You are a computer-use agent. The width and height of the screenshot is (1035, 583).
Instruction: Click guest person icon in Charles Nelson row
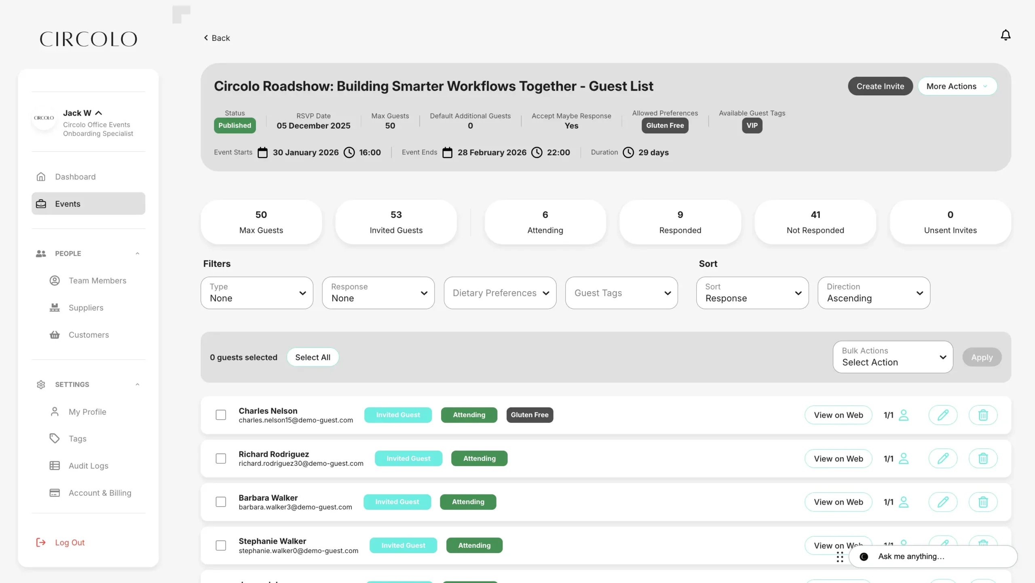pos(903,415)
